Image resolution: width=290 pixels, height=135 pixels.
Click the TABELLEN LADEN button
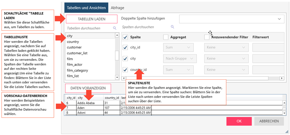point(91,19)
